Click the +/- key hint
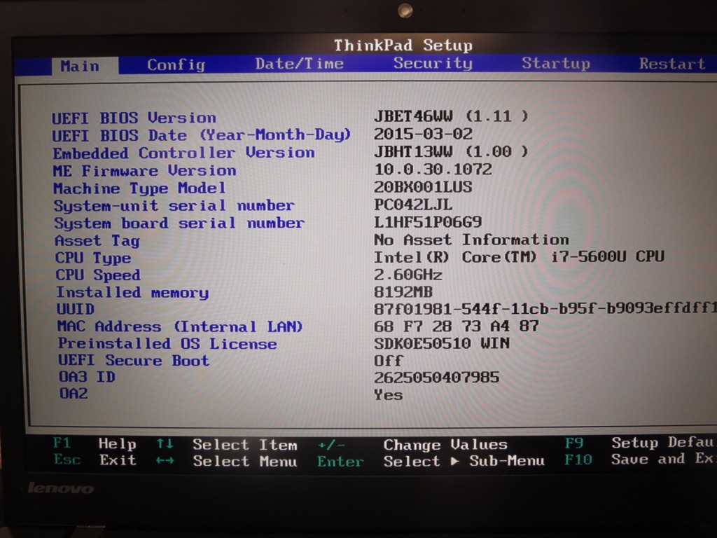Viewport: 717px width, 538px height. [x=332, y=445]
